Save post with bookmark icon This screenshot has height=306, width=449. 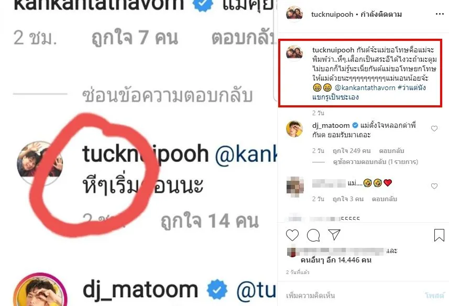tap(439, 235)
